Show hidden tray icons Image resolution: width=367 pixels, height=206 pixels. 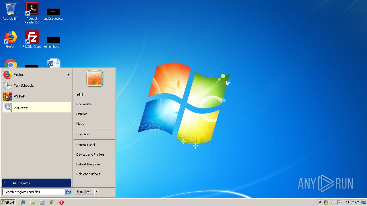[x=320, y=202]
